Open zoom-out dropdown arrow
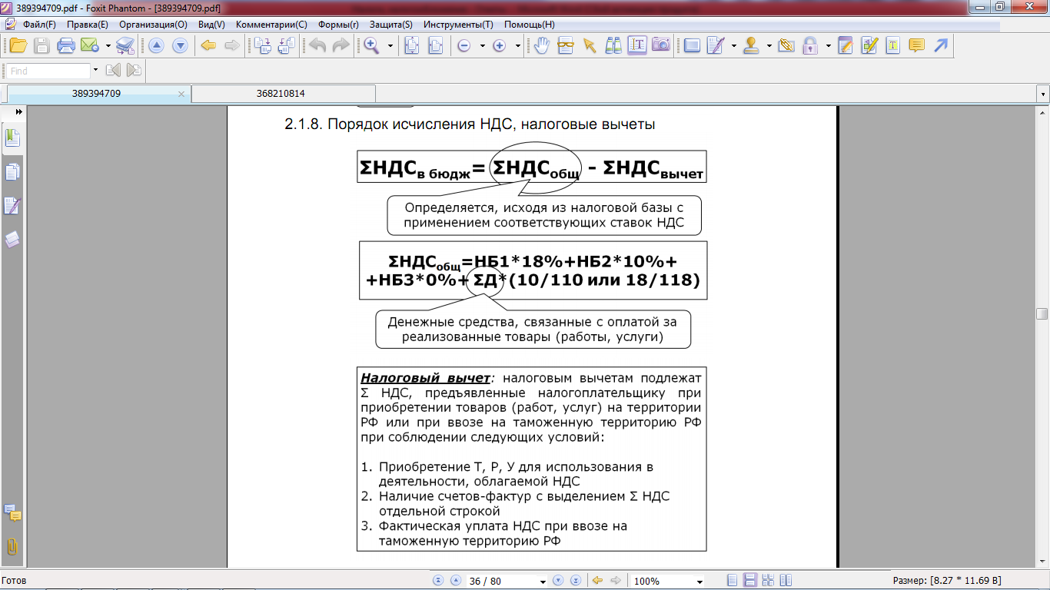Screen dimensions: 1050x590 click(x=483, y=45)
